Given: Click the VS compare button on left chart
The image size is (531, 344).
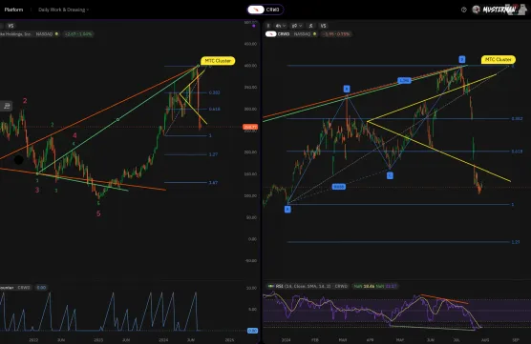Looking at the screenshot, I should [x=11, y=26].
